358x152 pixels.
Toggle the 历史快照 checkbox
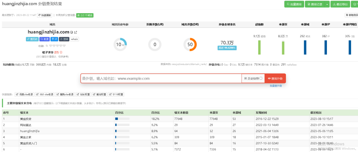click(x=261, y=78)
